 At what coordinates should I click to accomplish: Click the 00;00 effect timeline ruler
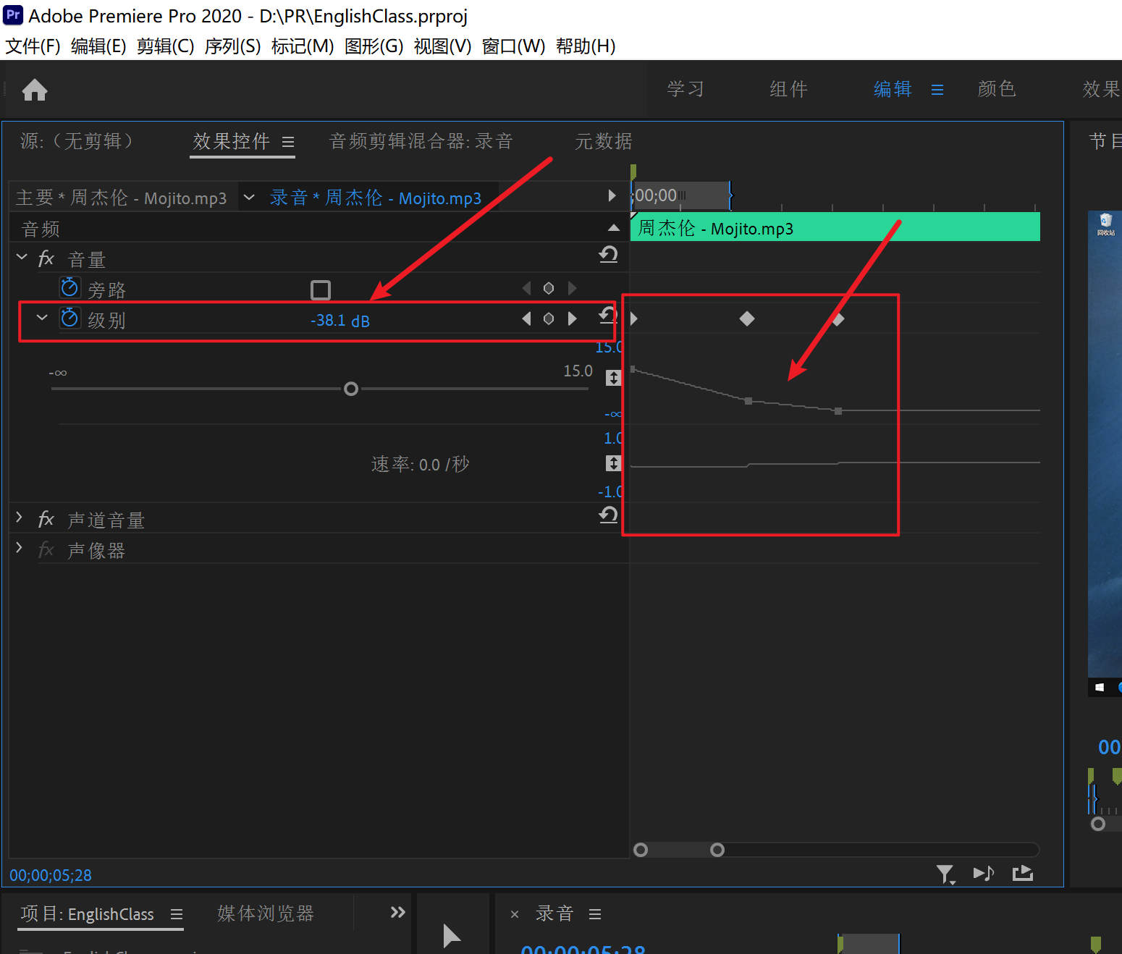click(x=681, y=195)
